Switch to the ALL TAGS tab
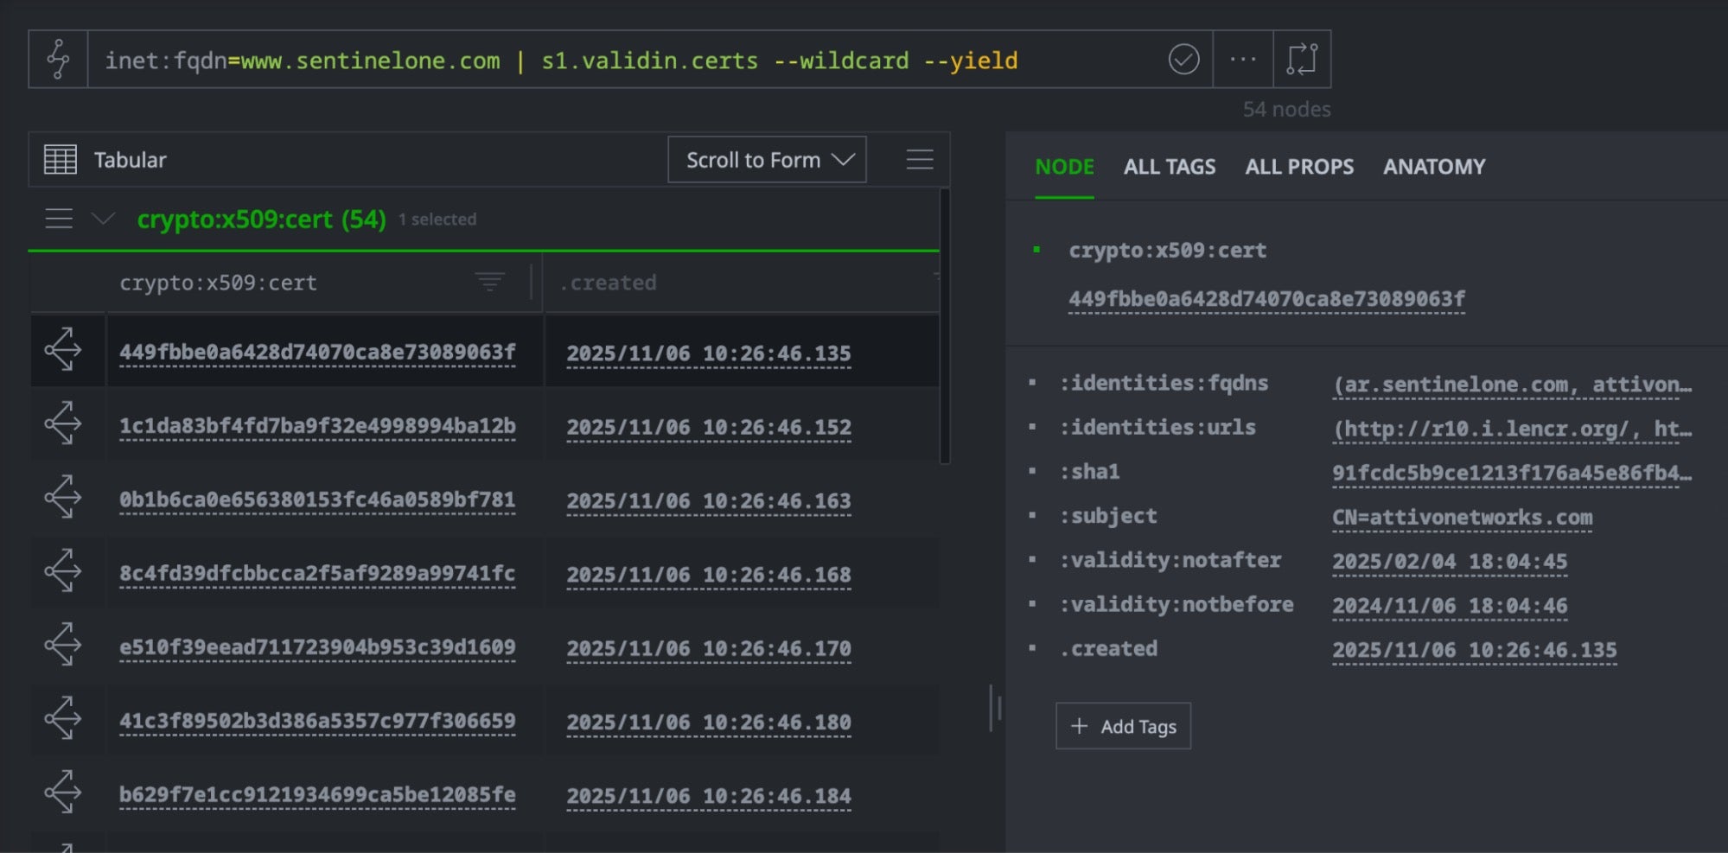The image size is (1728, 853). pyautogui.click(x=1169, y=167)
